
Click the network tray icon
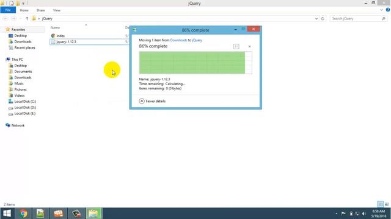pyautogui.click(x=357, y=214)
